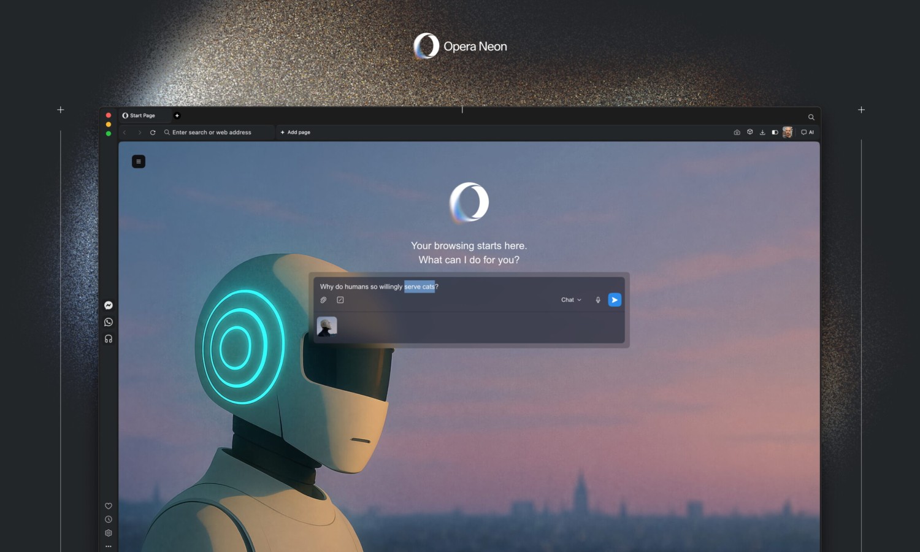Viewport: 920px width, 552px height.
Task: Open the extensions cube icon
Action: pyautogui.click(x=749, y=132)
